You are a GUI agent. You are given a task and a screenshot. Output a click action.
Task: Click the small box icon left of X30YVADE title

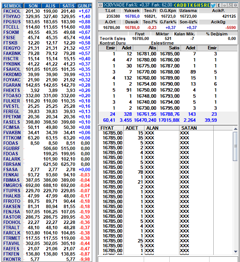100,5
